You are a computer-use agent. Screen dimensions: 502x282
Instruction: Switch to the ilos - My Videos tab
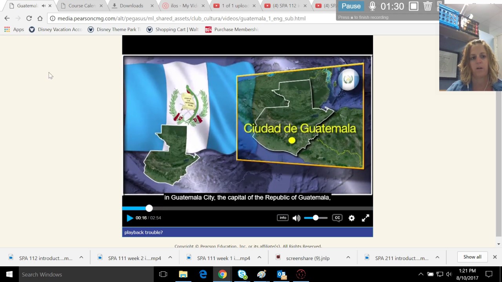183,6
